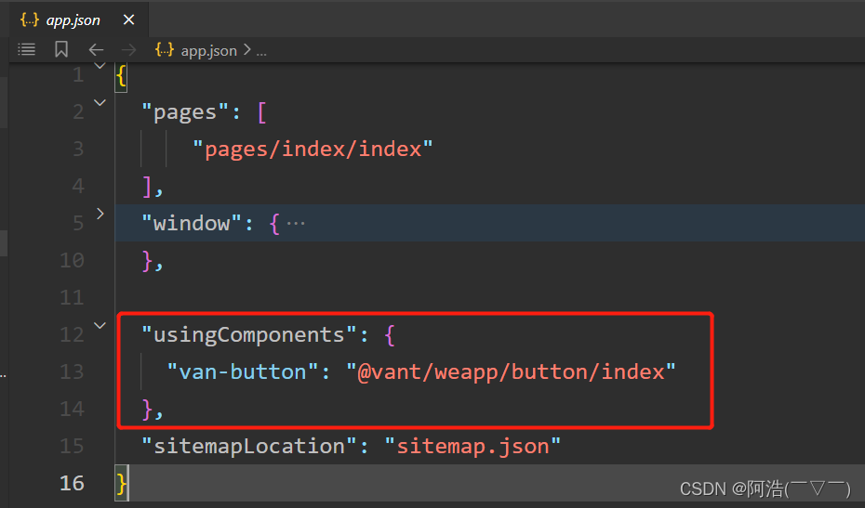The width and height of the screenshot is (865, 508).
Task: Place cursor on "sitemap.json" value
Action: point(472,446)
